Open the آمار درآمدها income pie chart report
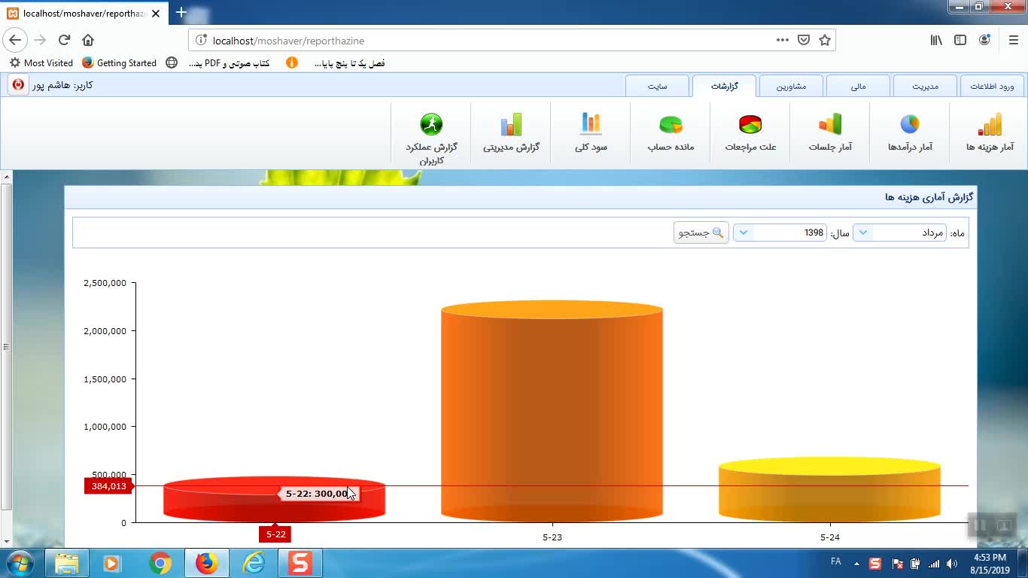This screenshot has height=578, width=1028. (x=910, y=132)
